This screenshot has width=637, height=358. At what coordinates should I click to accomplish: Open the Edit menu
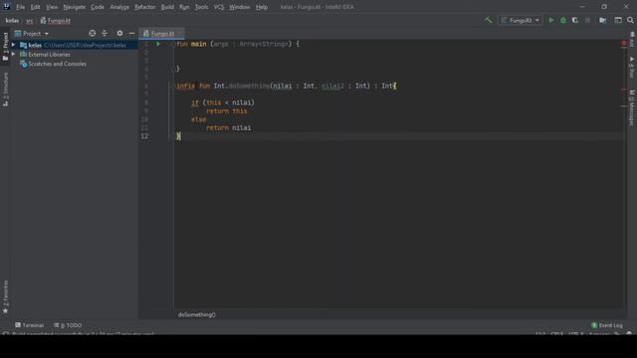[x=36, y=7]
